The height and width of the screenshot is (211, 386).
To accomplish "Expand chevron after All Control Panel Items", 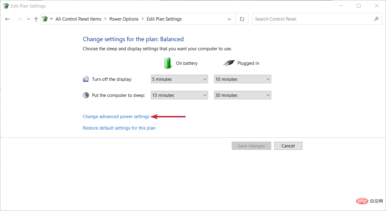I will [105, 19].
